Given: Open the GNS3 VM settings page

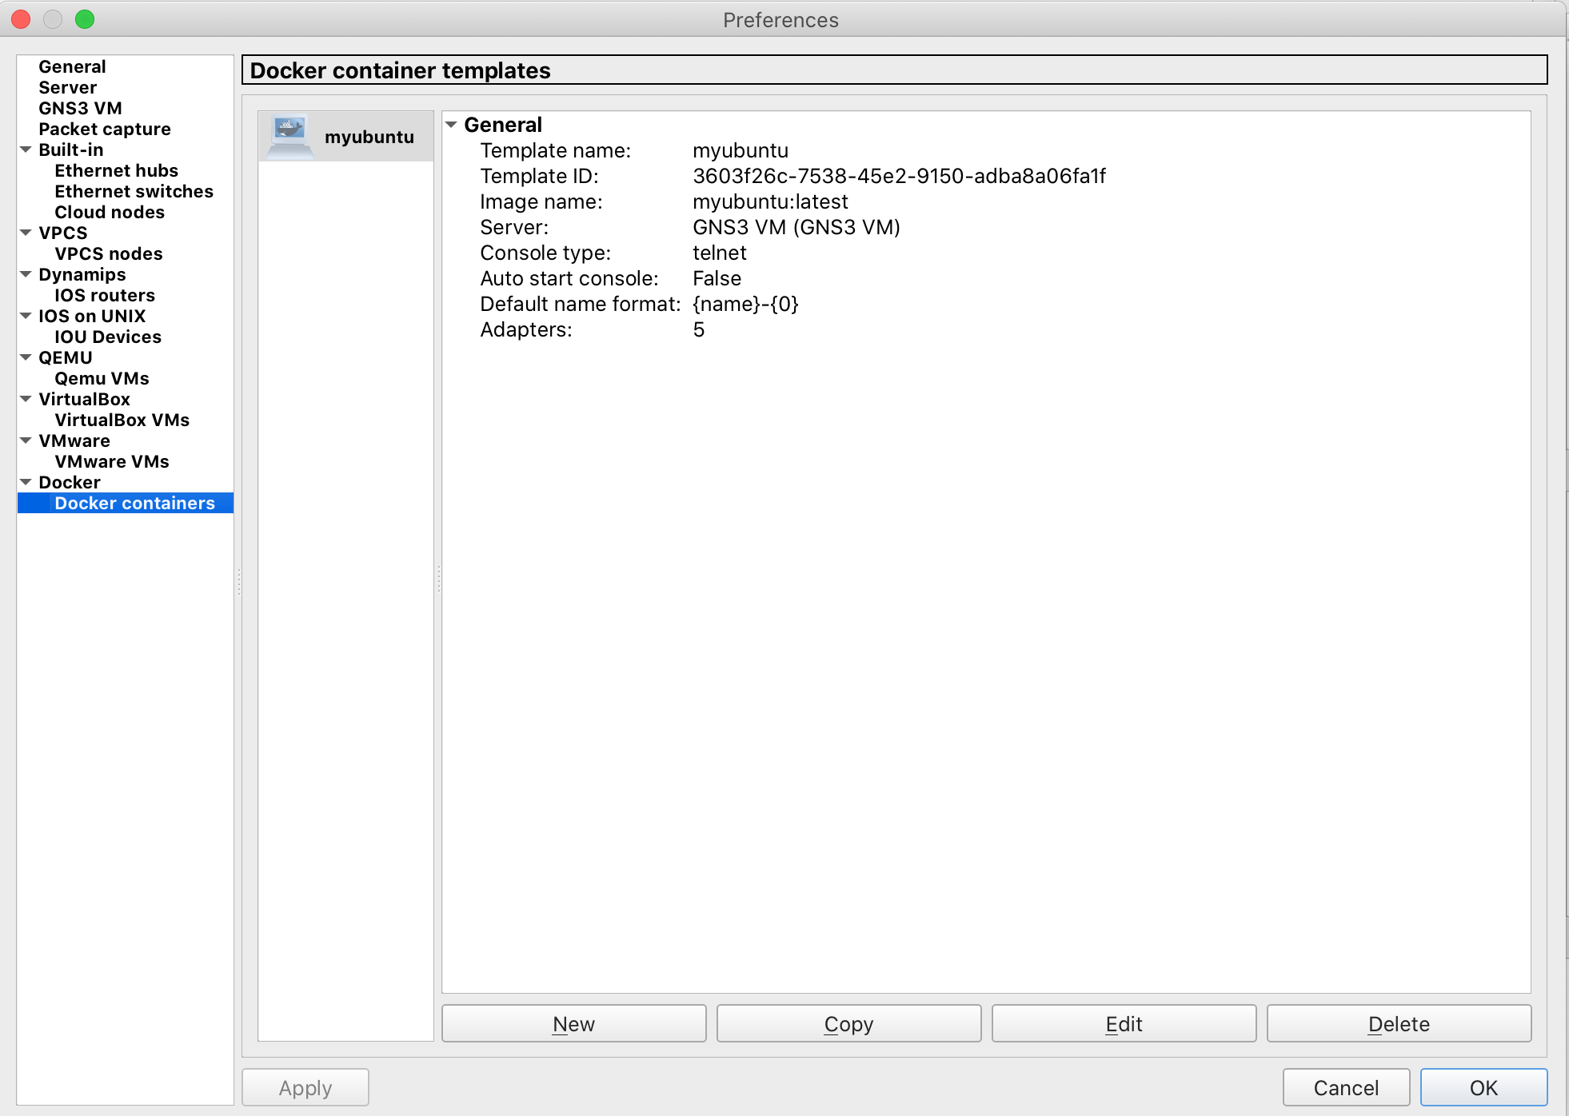Looking at the screenshot, I should coord(81,108).
